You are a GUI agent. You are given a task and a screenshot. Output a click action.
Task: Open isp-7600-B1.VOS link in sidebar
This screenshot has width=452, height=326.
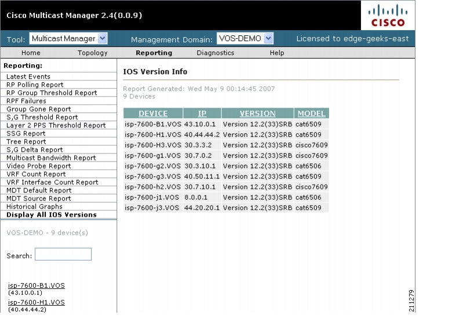point(37,285)
